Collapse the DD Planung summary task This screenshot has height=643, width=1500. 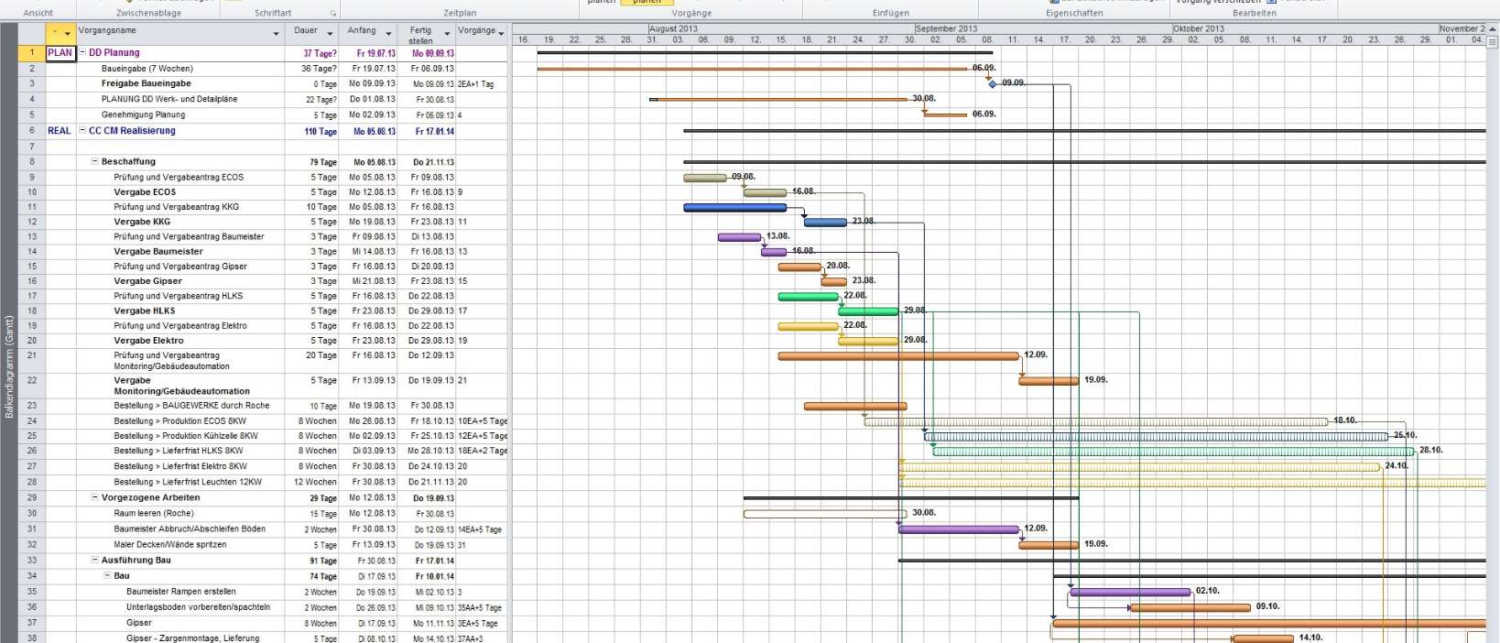83,53
